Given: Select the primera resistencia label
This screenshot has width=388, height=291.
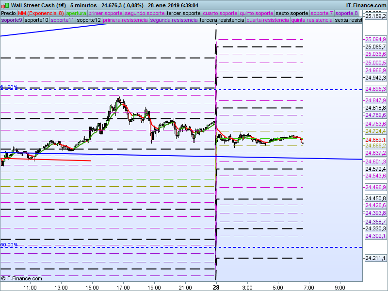Looking at the screenshot, I should [126, 20].
